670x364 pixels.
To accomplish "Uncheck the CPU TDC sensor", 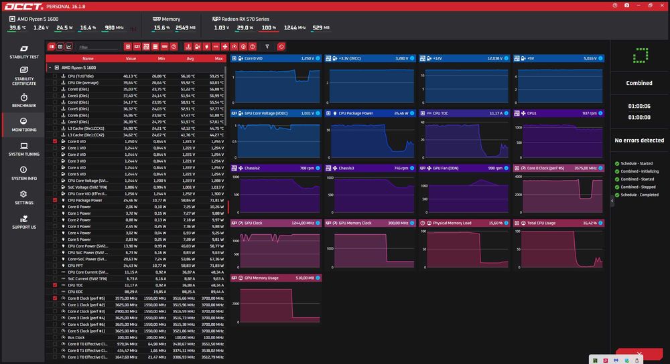I will coord(55,285).
